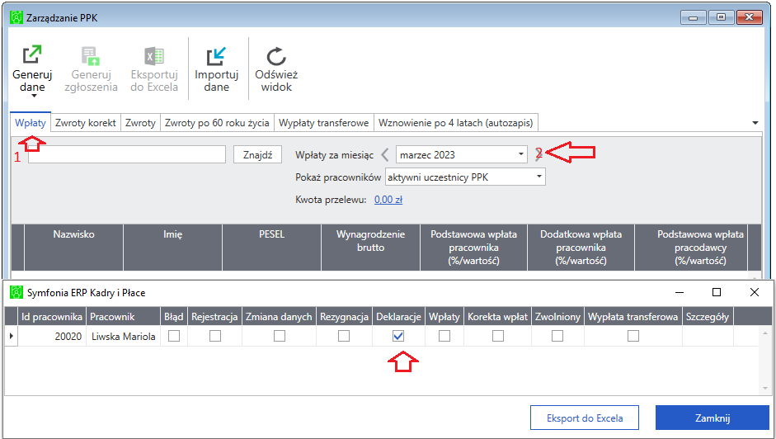Image resolution: width=776 pixels, height=439 pixels.
Task: Open the Zwroty korekt tab
Action: click(x=86, y=122)
